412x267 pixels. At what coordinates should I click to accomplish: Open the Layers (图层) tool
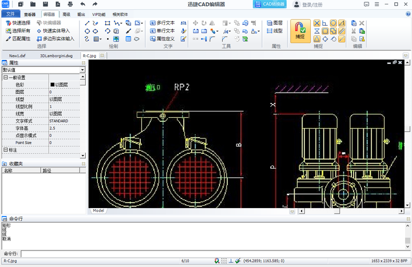coord(274,23)
